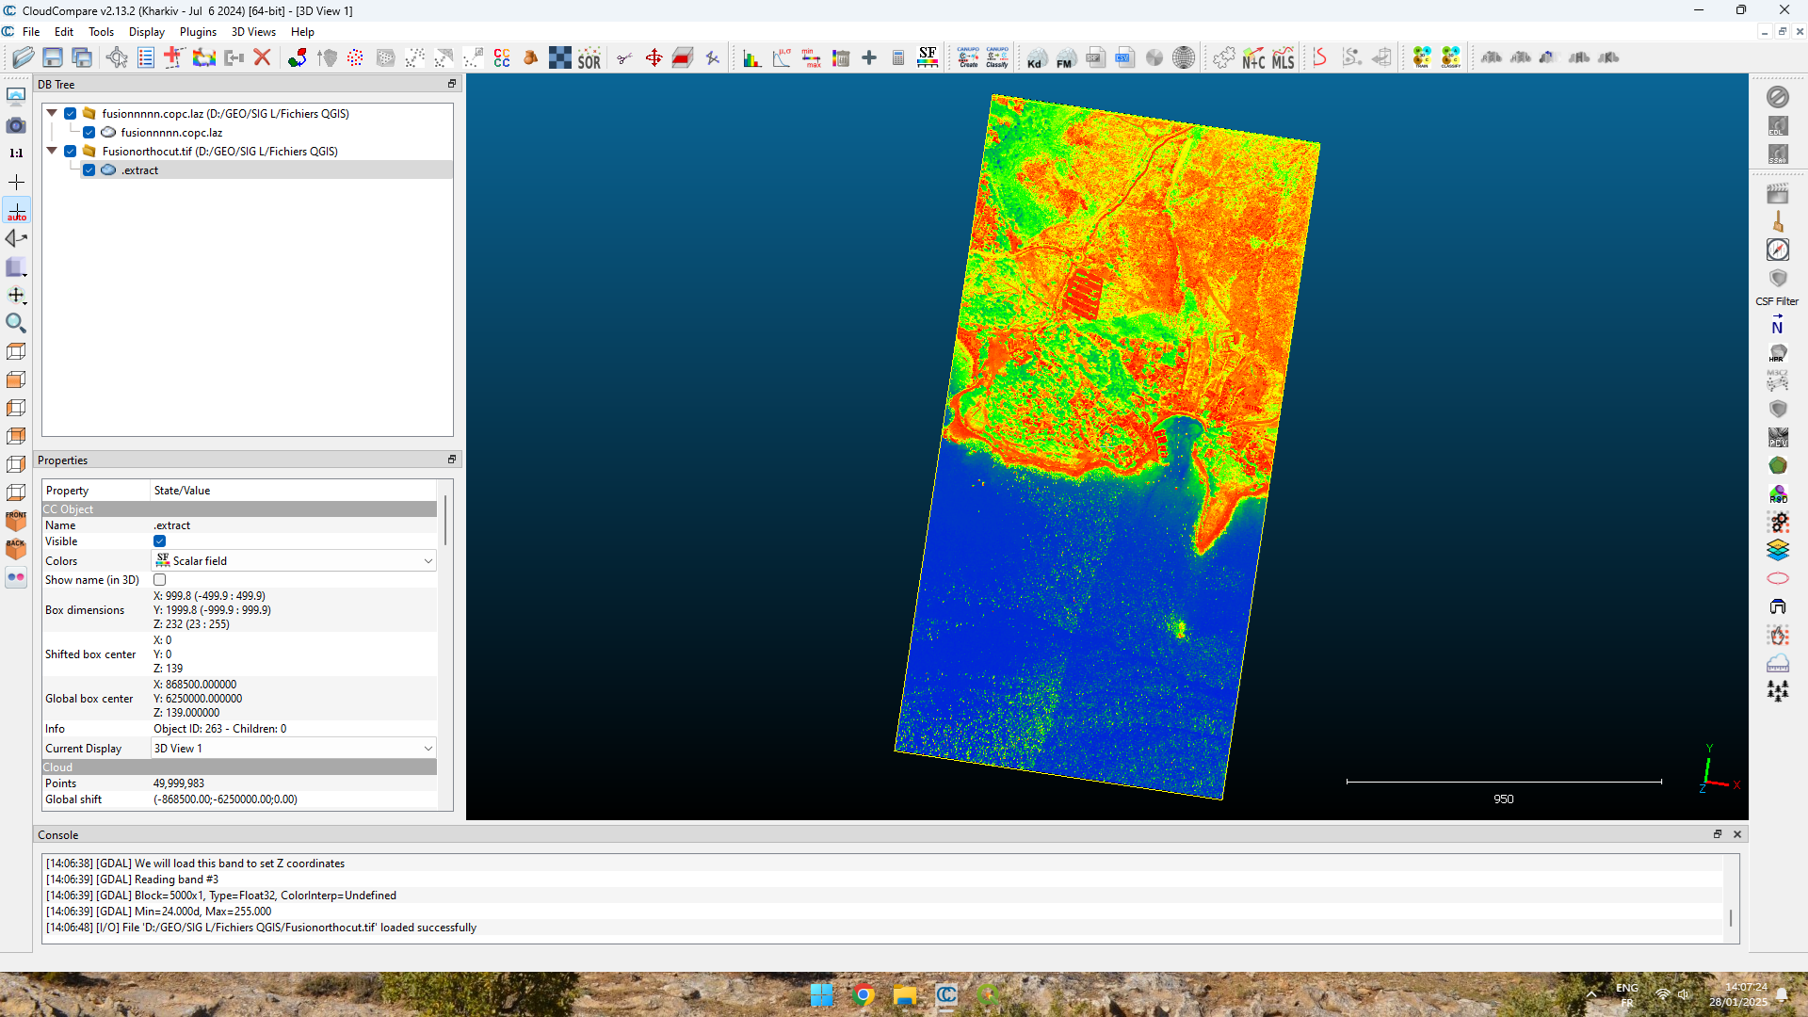1808x1017 pixels.
Task: Click the Translate/Rotate red arrows tool
Action: coord(654,58)
